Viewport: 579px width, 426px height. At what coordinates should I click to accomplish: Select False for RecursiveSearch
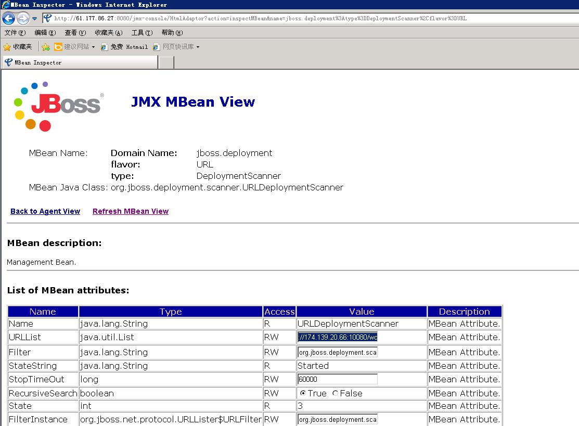(x=335, y=393)
